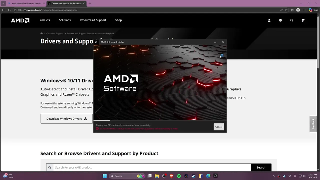320x180 pixels.
Task: Open the Feedback side tab
Action: [x=313, y=124]
